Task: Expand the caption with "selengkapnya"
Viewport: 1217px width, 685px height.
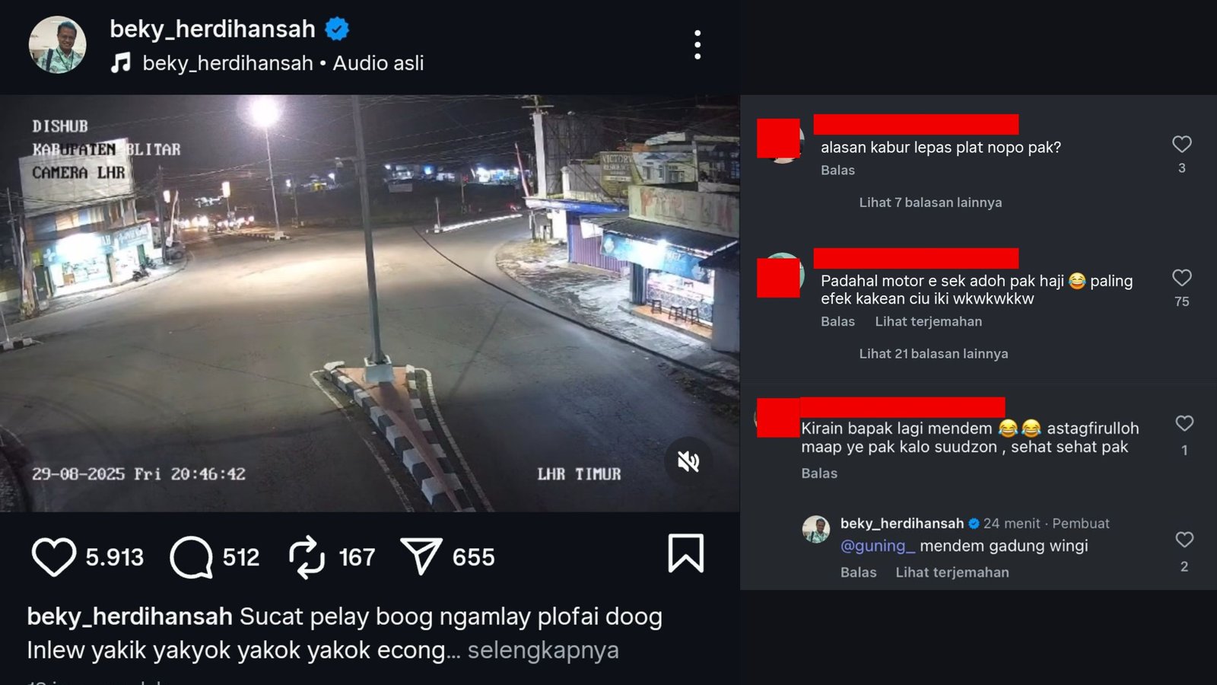Action: tap(543, 651)
